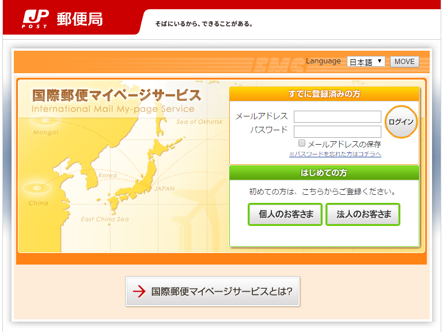The height and width of the screenshot is (332, 443).
Task: Click the slogan そばにいるから、できることがある。
Action: tap(204, 24)
